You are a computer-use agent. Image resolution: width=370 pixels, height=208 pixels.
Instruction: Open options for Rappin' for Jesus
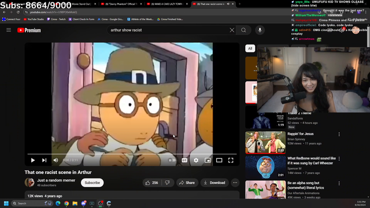[339, 134]
